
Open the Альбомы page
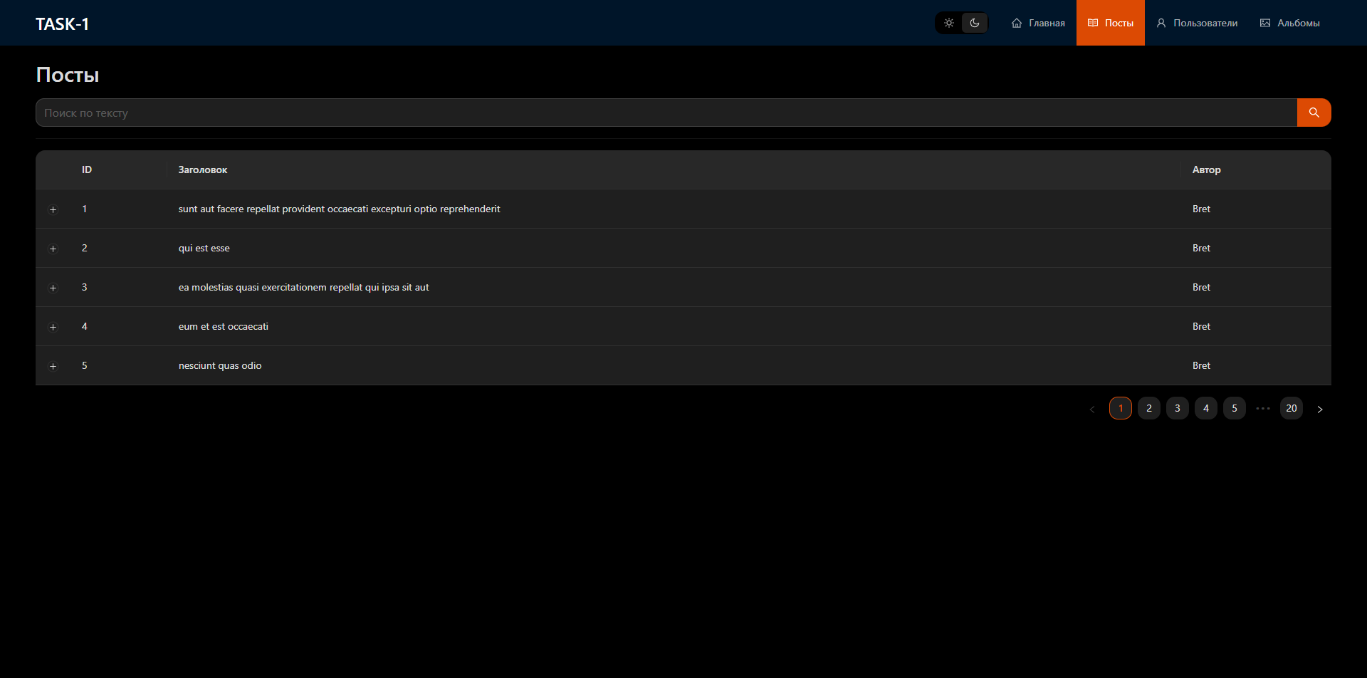[x=1289, y=23]
